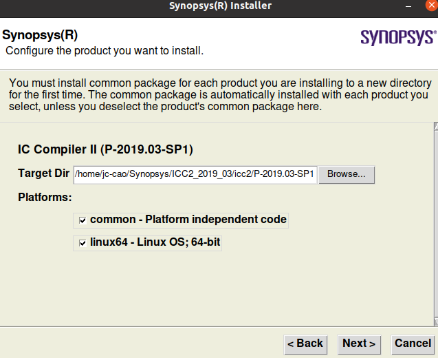The height and width of the screenshot is (358, 438).
Task: Select the "linux64 - Linux OS; 64-bit" label text
Action: (x=155, y=242)
